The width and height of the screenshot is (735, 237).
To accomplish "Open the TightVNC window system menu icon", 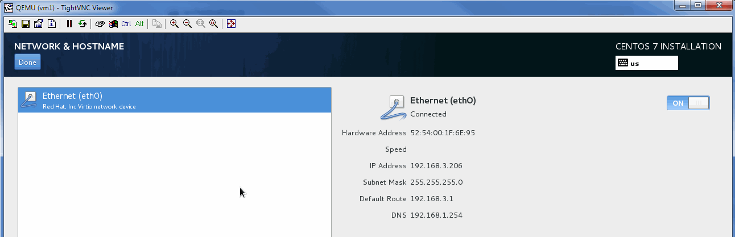I will tap(8, 7).
